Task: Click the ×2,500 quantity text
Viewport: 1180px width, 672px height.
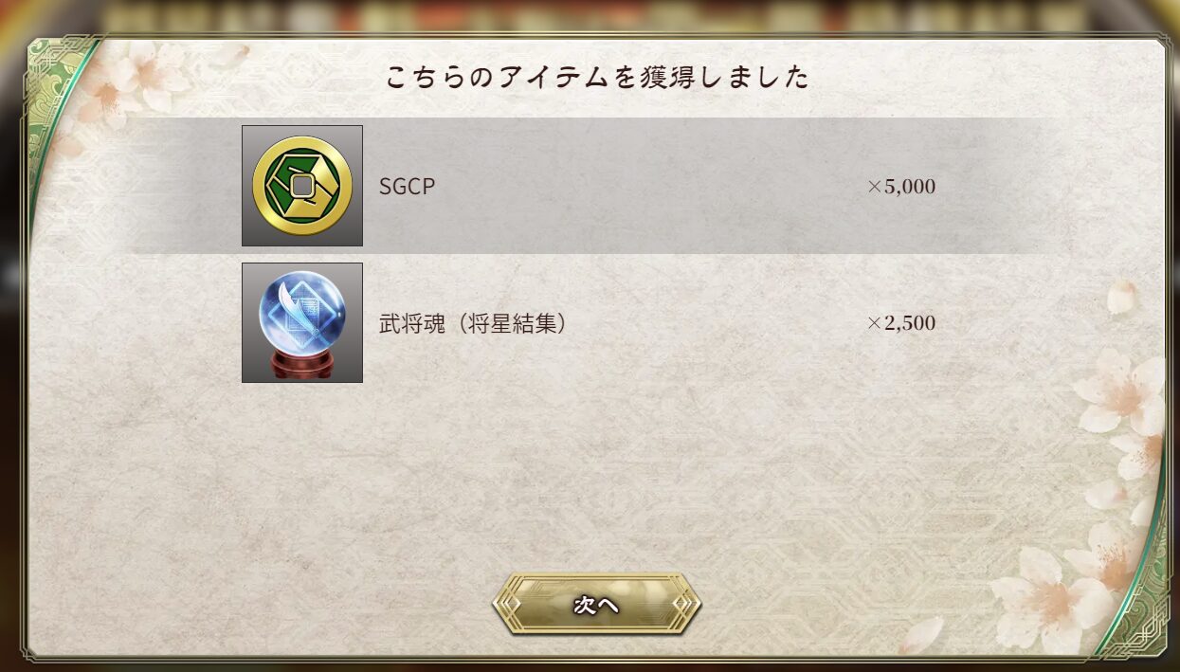Action: pyautogui.click(x=901, y=323)
